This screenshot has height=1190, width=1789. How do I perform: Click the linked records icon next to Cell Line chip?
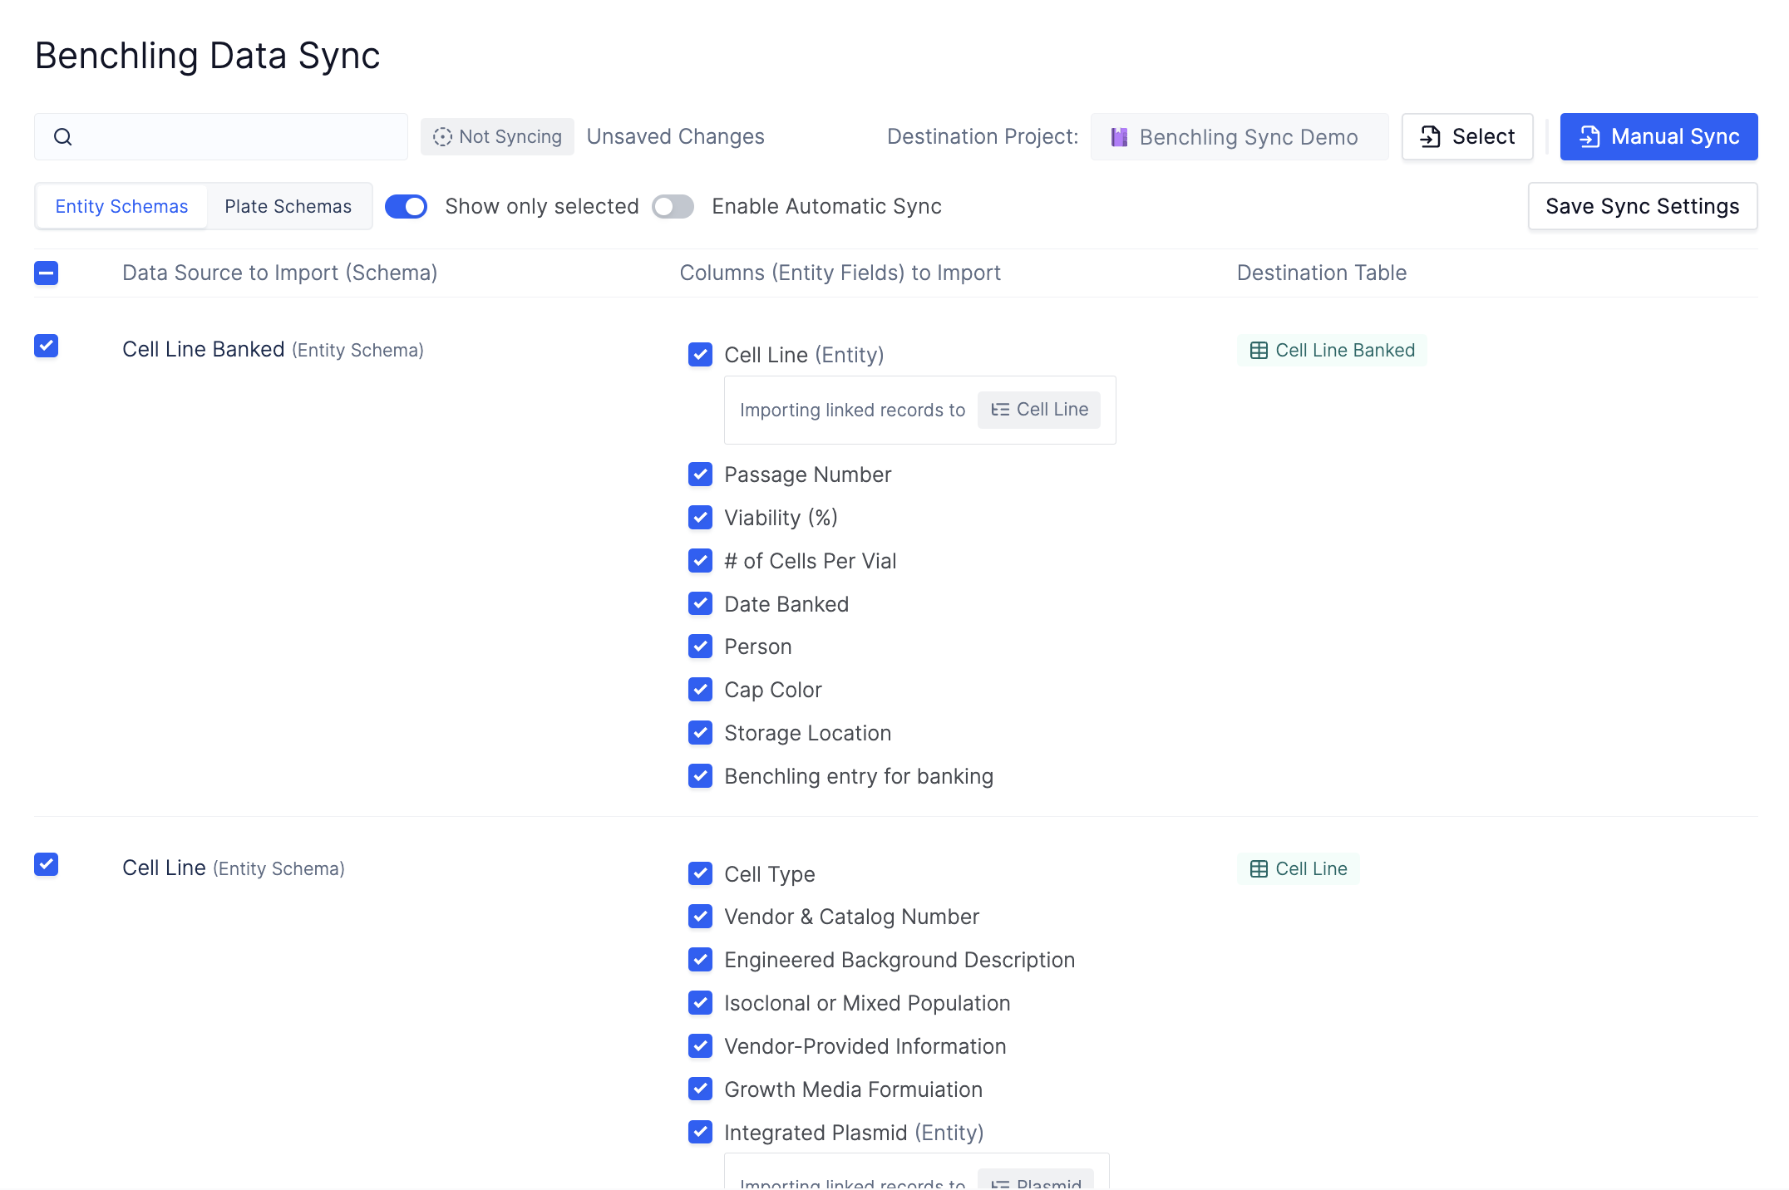(x=1000, y=410)
